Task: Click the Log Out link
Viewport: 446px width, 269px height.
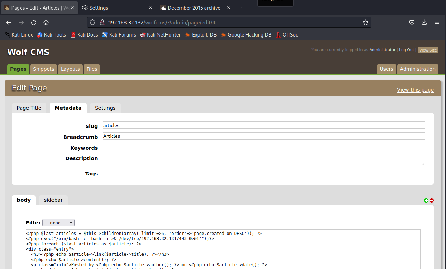Action: pos(406,50)
